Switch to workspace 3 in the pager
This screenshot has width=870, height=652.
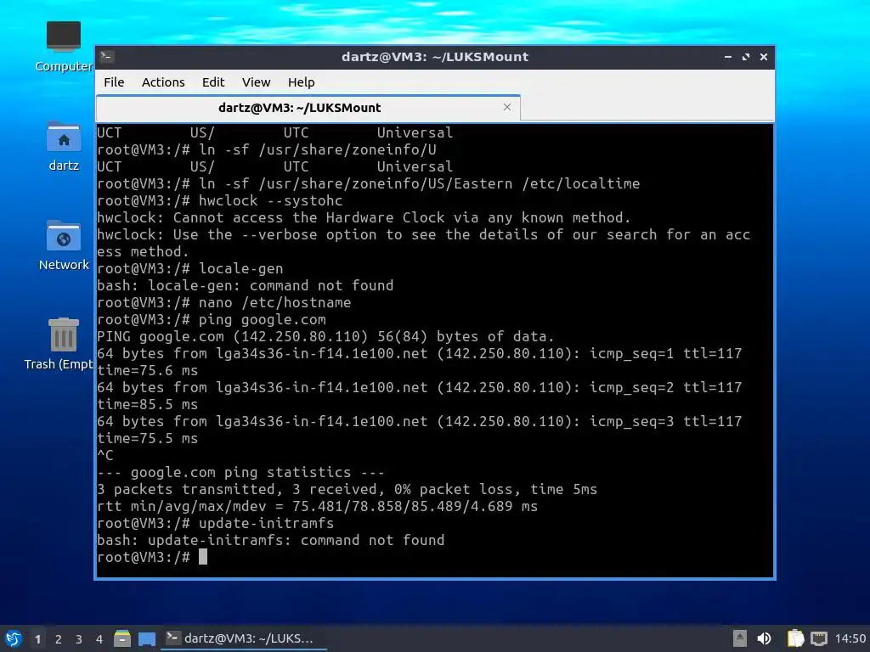[79, 639]
